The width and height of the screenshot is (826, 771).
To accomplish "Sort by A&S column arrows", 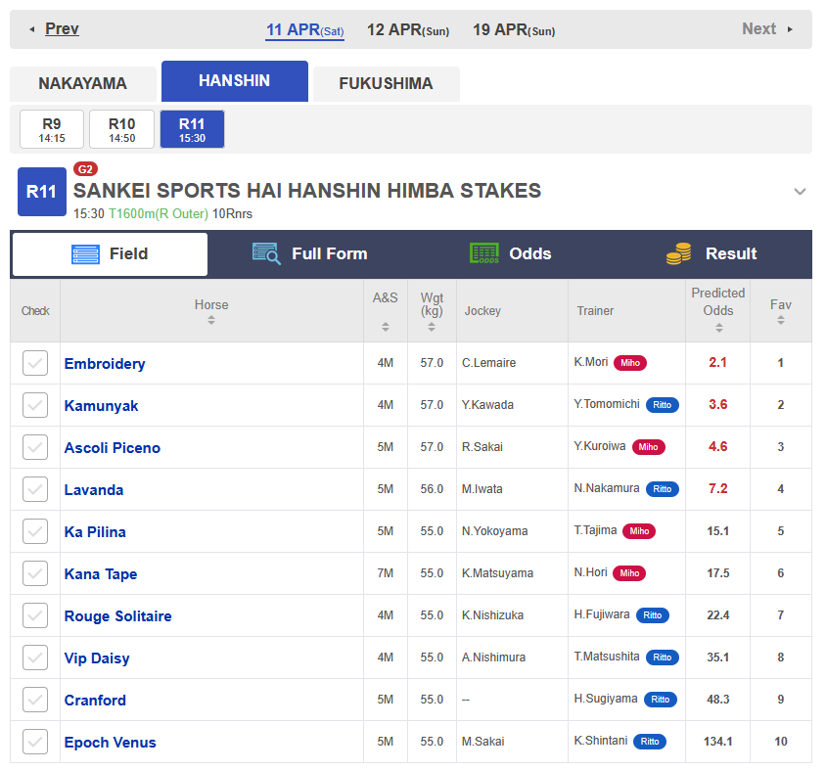I will 386,327.
